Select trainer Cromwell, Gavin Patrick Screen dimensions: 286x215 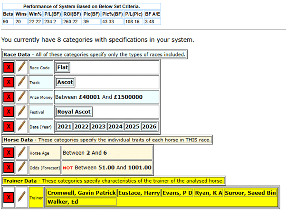(x=81, y=193)
